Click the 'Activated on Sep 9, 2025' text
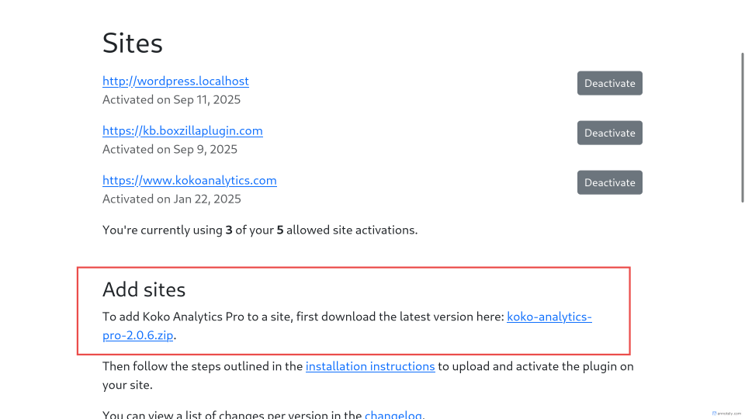 pos(170,150)
